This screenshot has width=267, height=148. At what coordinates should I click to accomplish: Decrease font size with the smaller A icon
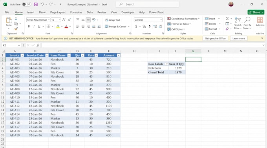pyautogui.click(x=69, y=20)
